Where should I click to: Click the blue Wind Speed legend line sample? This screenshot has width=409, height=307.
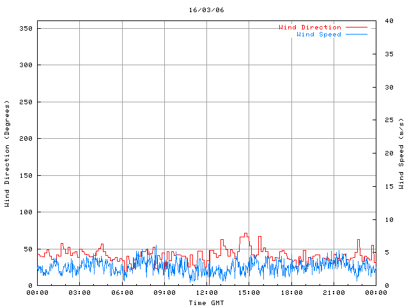point(357,34)
